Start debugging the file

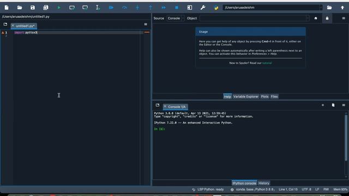111,8
